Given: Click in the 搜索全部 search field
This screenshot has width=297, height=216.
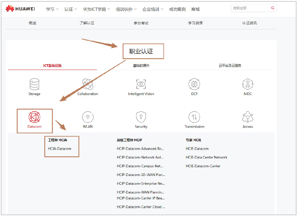Looking at the screenshot, I should 251,8.
